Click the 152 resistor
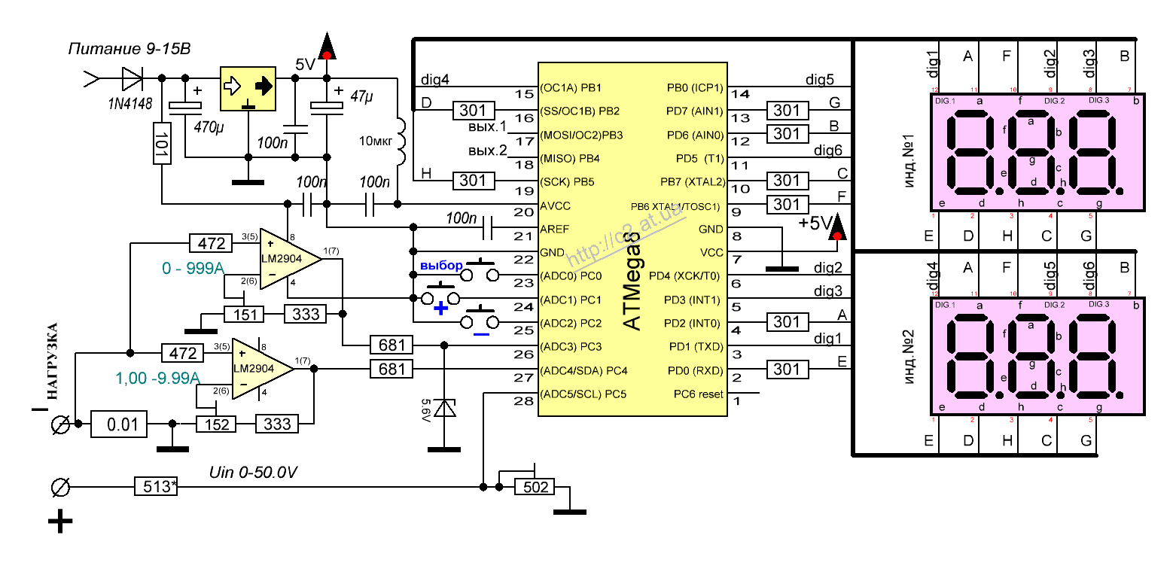Image resolution: width=1176 pixels, height=581 pixels. (x=217, y=424)
